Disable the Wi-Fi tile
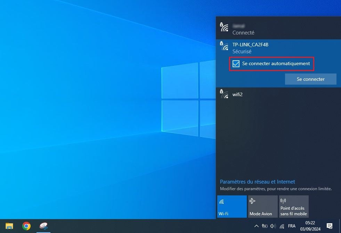Screen dimensions: 341x233 click(232, 206)
